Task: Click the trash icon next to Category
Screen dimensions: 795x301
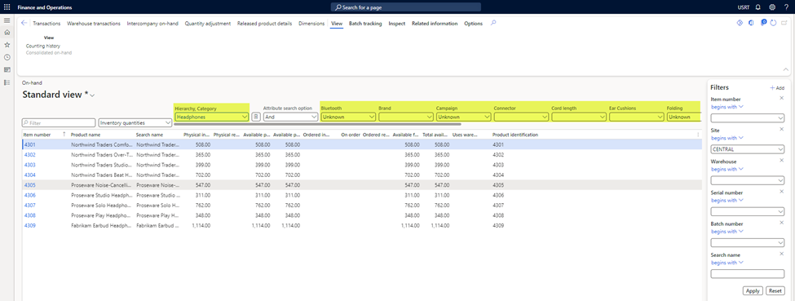Action: [256, 117]
